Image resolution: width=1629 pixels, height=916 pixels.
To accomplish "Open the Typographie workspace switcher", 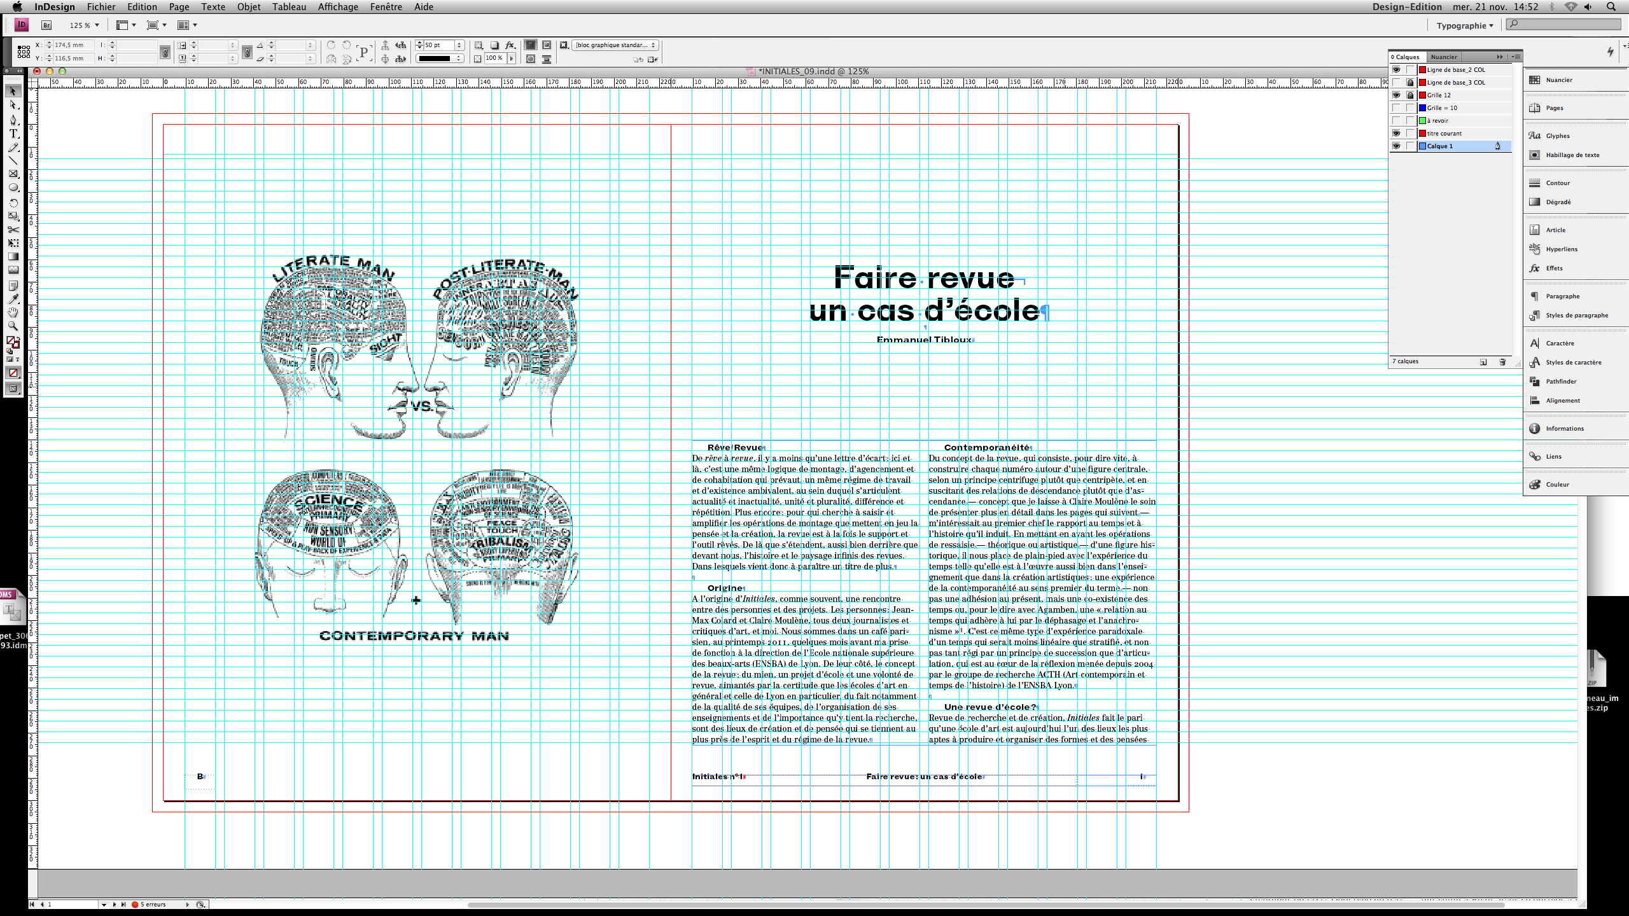I will click(x=1464, y=25).
